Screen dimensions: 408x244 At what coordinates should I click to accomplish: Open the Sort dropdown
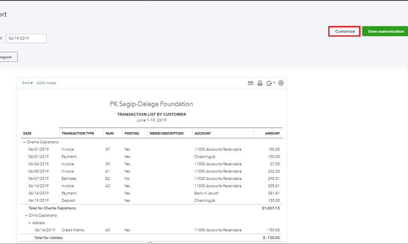pos(27,83)
